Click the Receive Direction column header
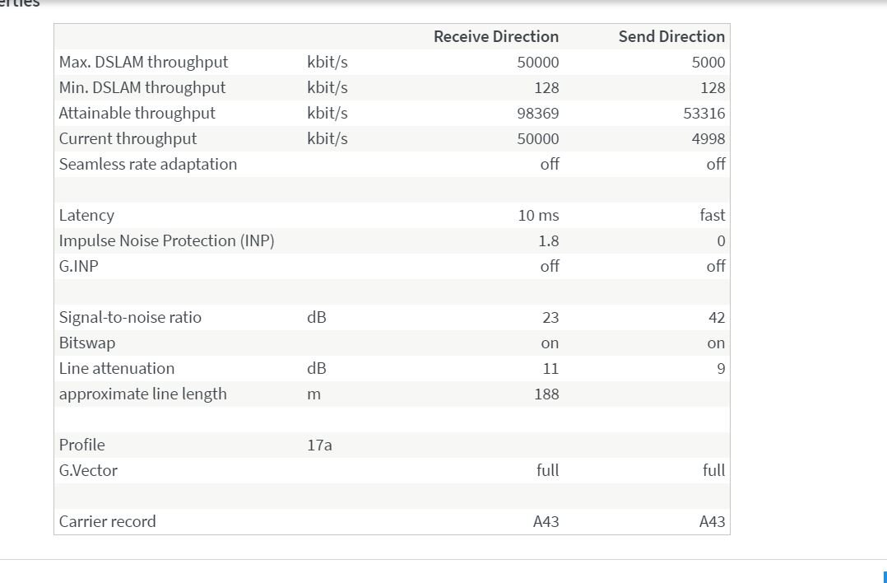 [495, 36]
